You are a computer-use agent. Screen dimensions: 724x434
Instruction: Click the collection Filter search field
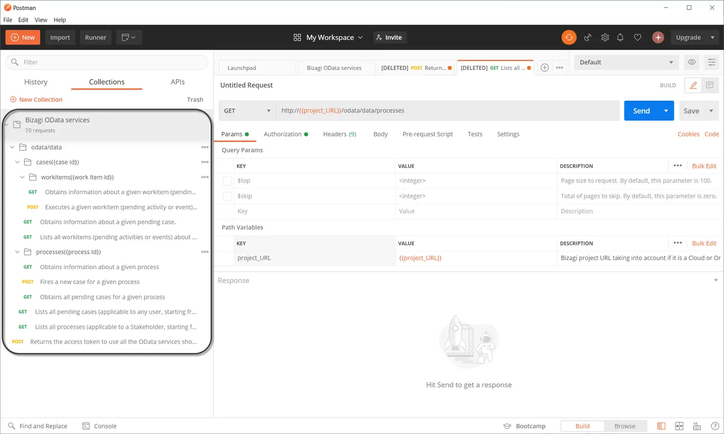(107, 62)
